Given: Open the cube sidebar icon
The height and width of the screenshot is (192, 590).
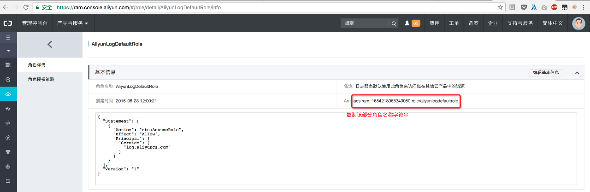Looking at the screenshot, I should (x=8, y=166).
